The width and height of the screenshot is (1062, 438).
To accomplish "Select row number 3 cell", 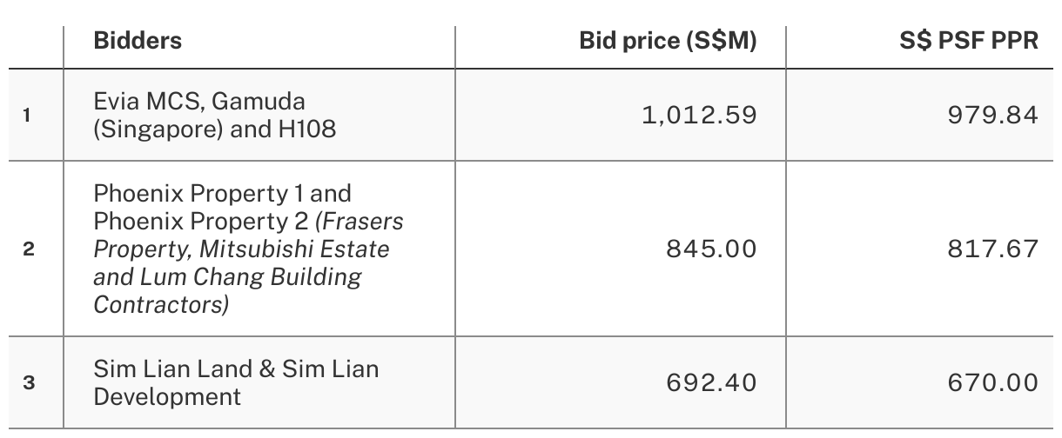I will [x=29, y=382].
